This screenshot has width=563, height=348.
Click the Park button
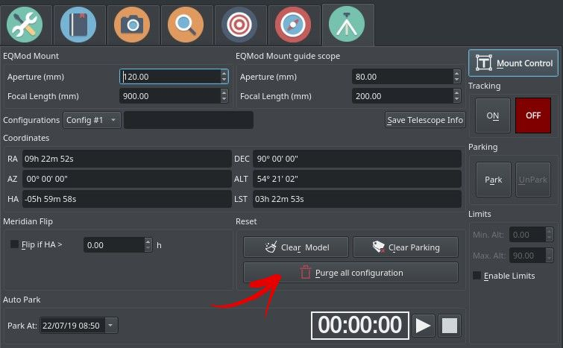[x=494, y=180]
